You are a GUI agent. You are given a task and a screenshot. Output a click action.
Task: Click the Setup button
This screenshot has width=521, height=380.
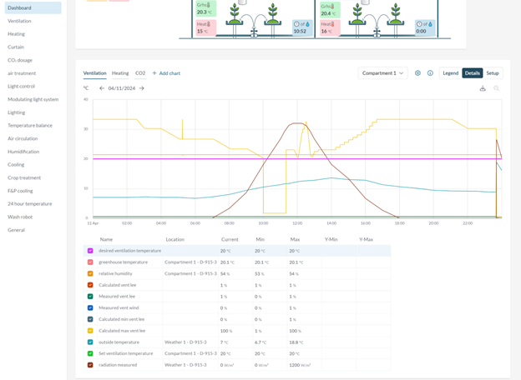493,73
